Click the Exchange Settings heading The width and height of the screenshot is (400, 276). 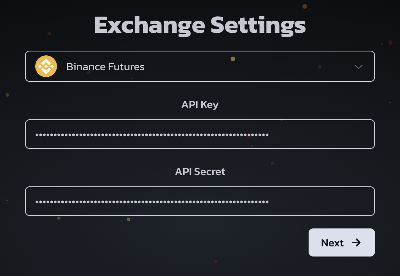(200, 25)
